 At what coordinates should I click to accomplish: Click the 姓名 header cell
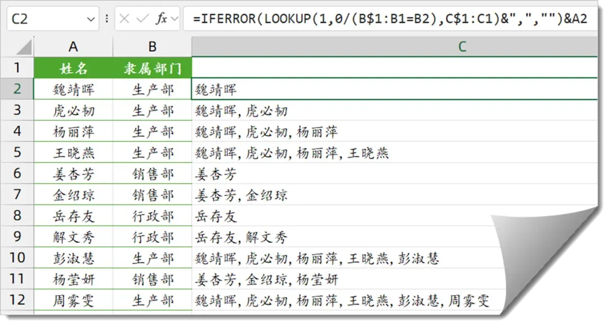point(73,68)
